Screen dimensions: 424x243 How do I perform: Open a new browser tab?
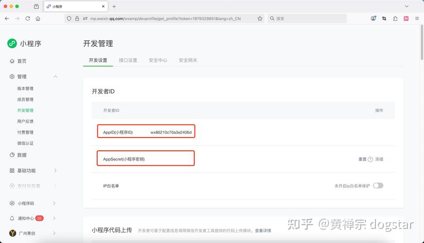point(114,6)
